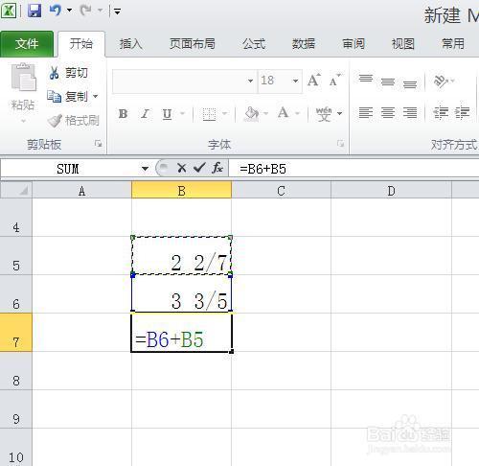Toggle Bold formatting
Screen dimensions: 479x466
[x=123, y=113]
